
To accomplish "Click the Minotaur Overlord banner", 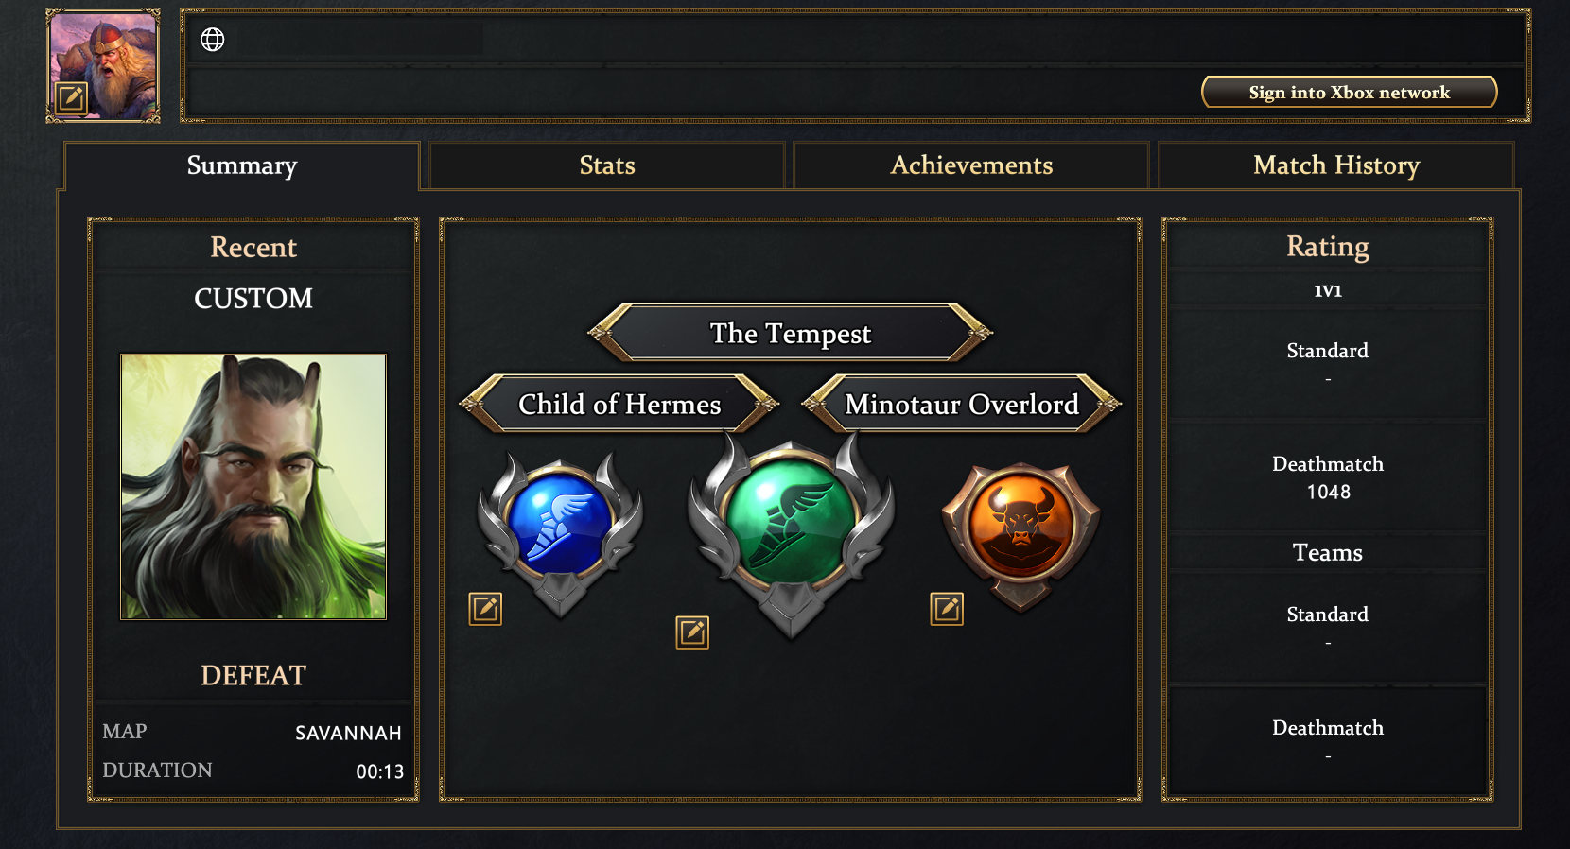I will (x=961, y=405).
